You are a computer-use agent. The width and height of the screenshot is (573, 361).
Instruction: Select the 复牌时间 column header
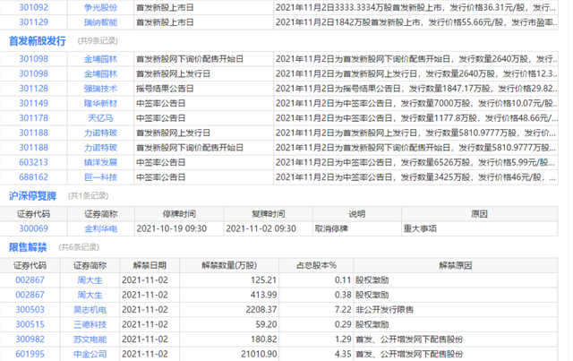click(x=269, y=214)
